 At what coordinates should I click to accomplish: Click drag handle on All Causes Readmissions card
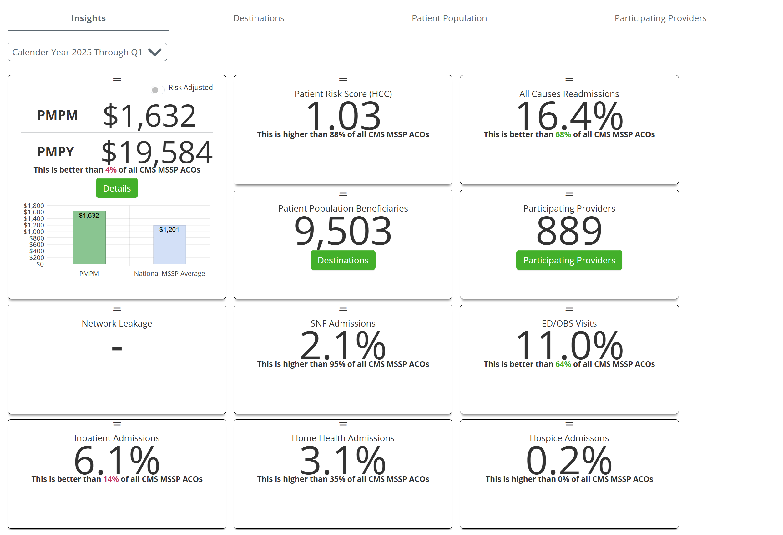click(569, 80)
